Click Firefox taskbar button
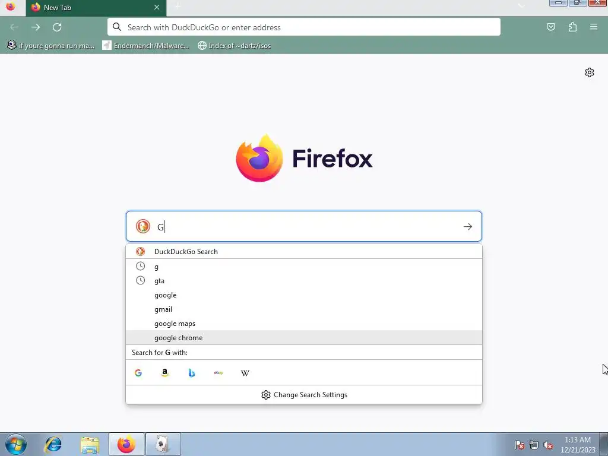Viewport: 608px width, 456px height. point(126,444)
